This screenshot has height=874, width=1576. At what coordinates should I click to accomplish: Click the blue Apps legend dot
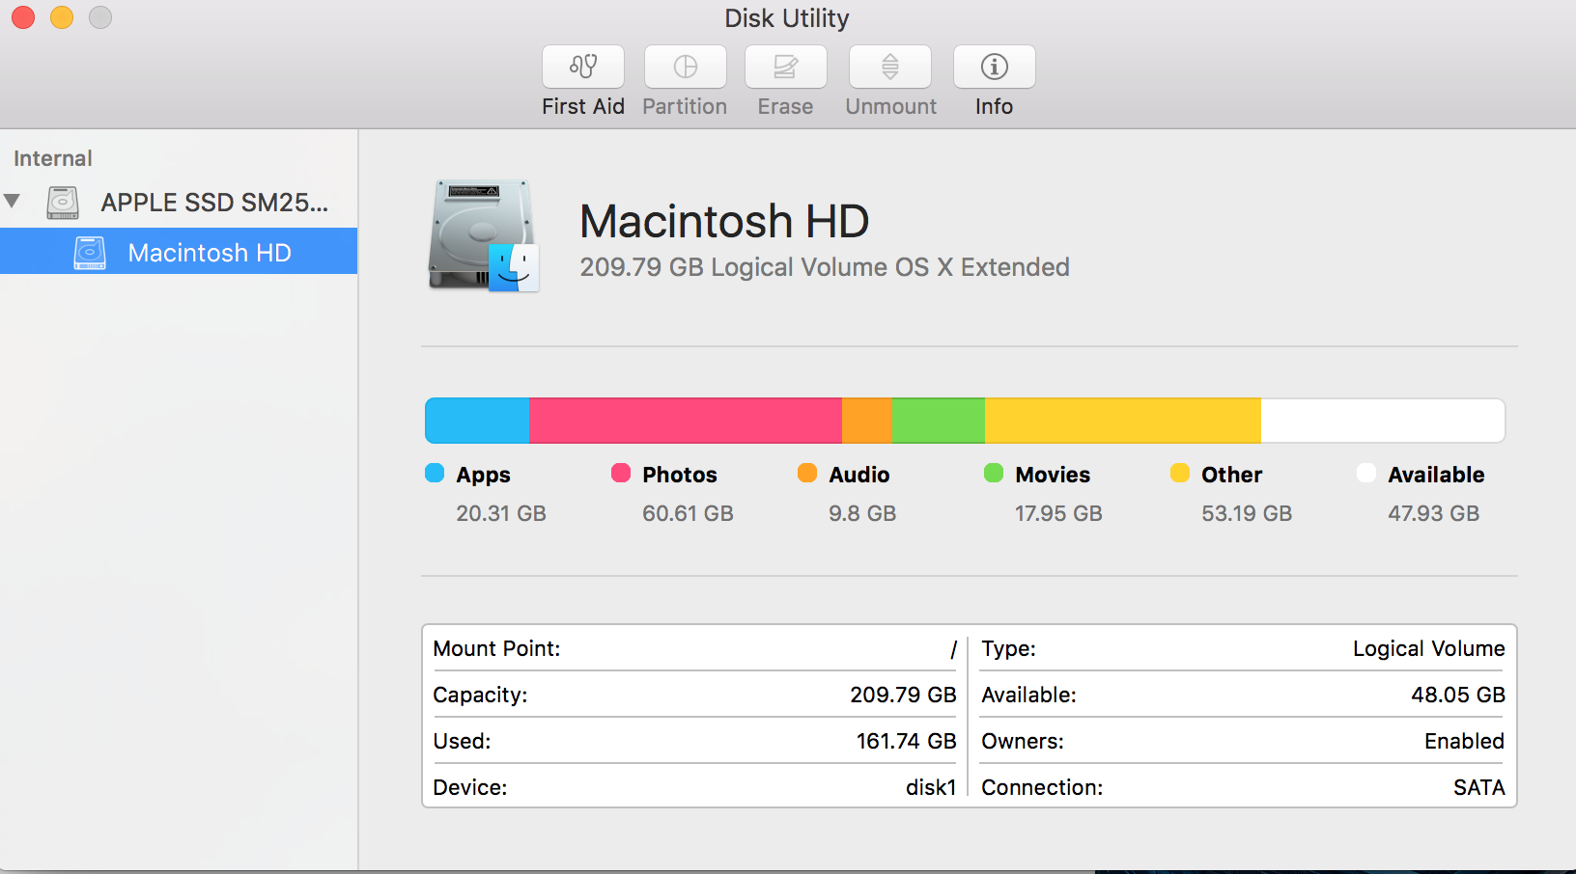435,474
